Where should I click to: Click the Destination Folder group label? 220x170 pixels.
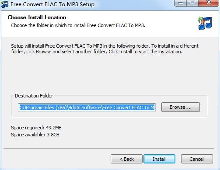pyautogui.click(x=34, y=96)
